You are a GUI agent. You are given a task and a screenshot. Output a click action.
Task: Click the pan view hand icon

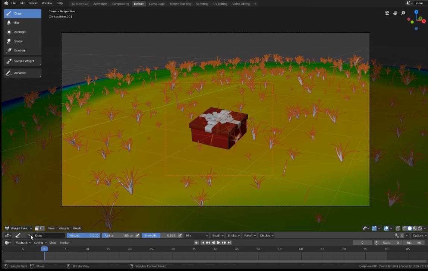(x=395, y=13)
